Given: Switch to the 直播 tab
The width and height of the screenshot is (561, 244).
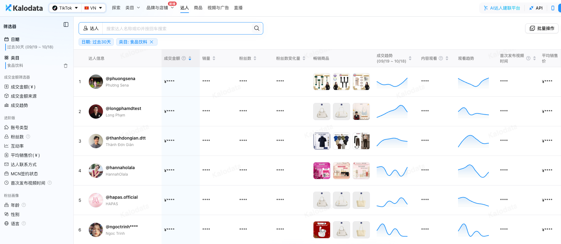Looking at the screenshot, I should [x=238, y=8].
